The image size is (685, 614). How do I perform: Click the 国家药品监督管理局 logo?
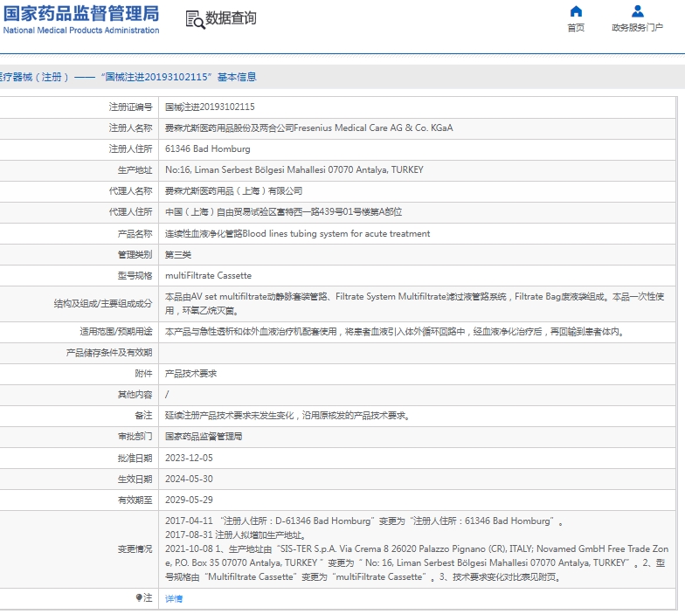pos(80,14)
